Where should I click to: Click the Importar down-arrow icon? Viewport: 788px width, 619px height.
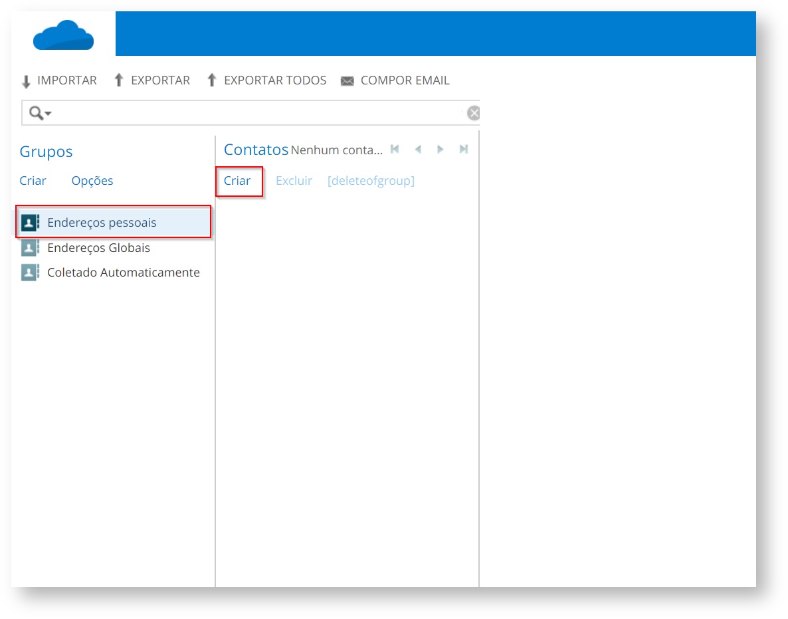(27, 81)
